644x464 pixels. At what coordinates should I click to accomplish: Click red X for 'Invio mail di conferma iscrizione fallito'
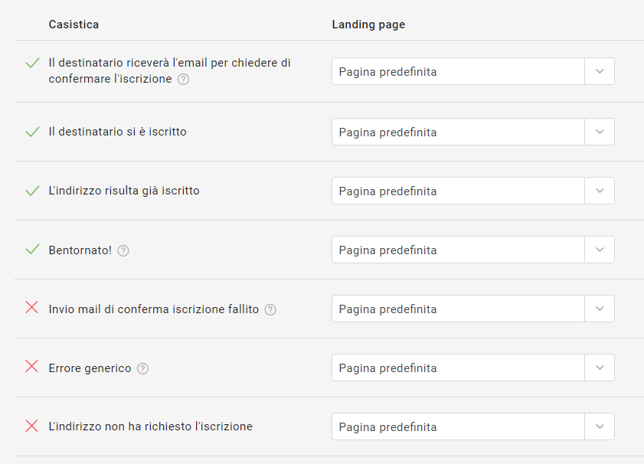pos(31,307)
